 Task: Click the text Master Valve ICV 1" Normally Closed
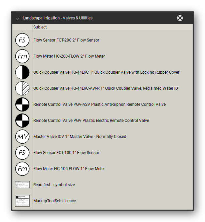tap(79, 137)
